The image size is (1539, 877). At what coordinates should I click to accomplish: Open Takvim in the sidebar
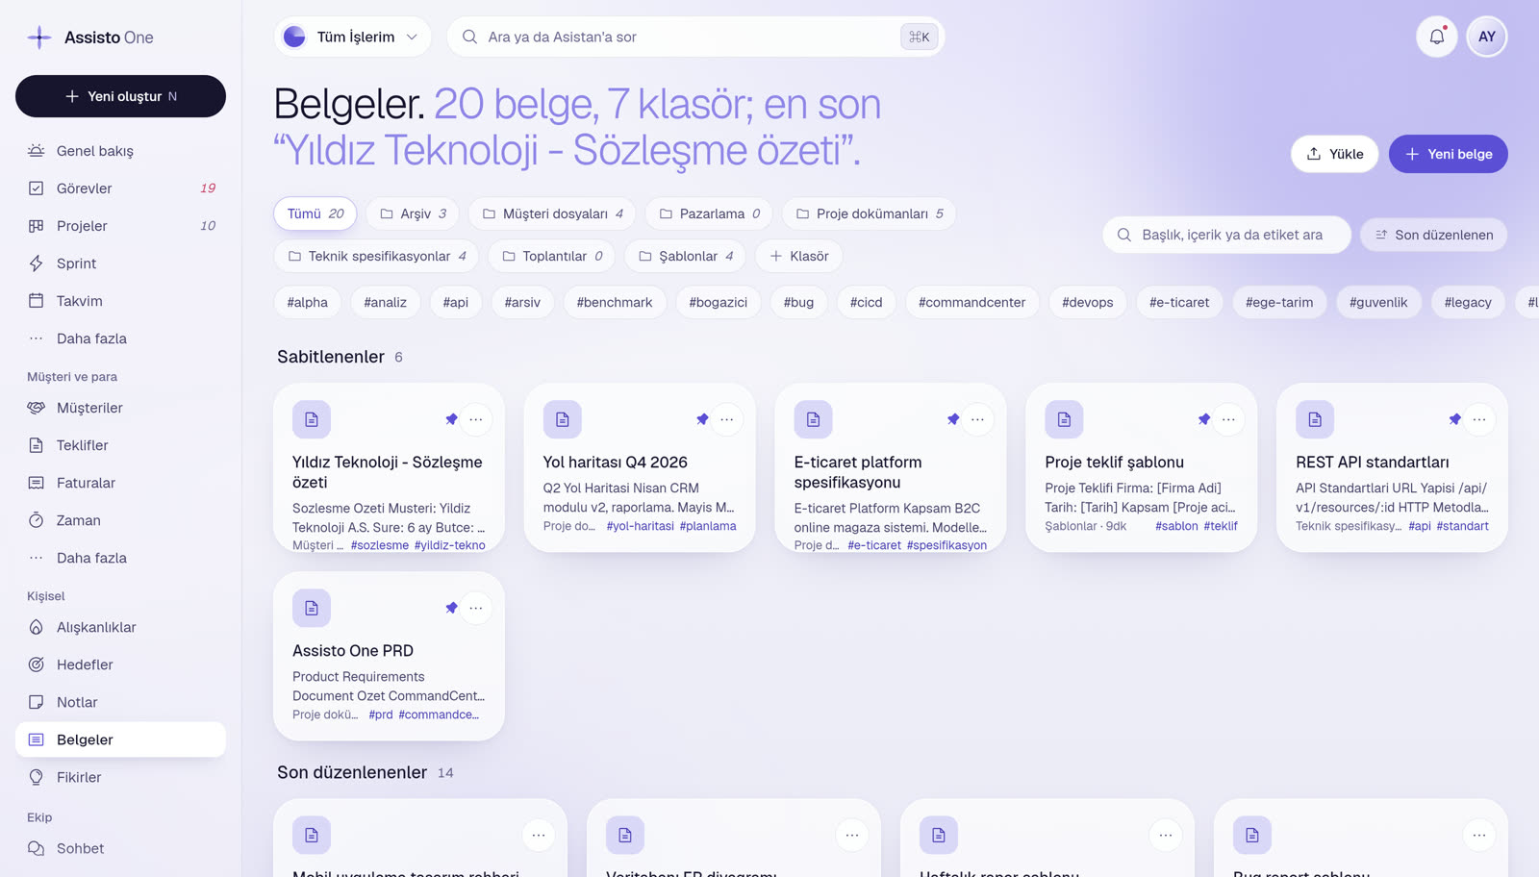click(120, 301)
